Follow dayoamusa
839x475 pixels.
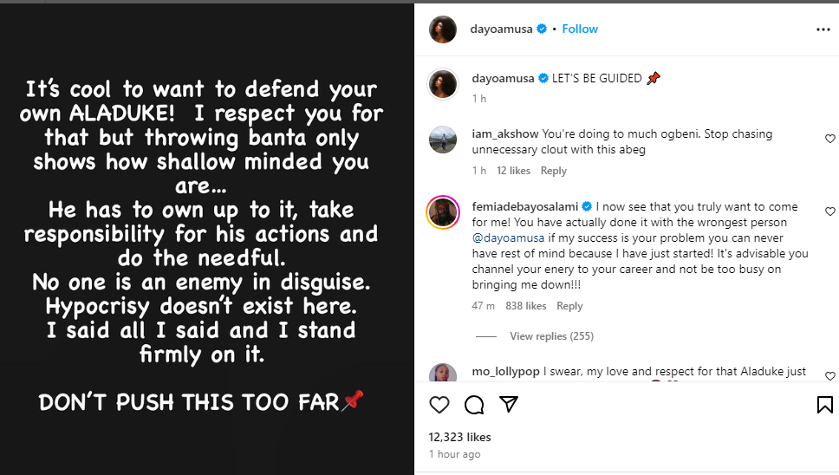point(580,29)
